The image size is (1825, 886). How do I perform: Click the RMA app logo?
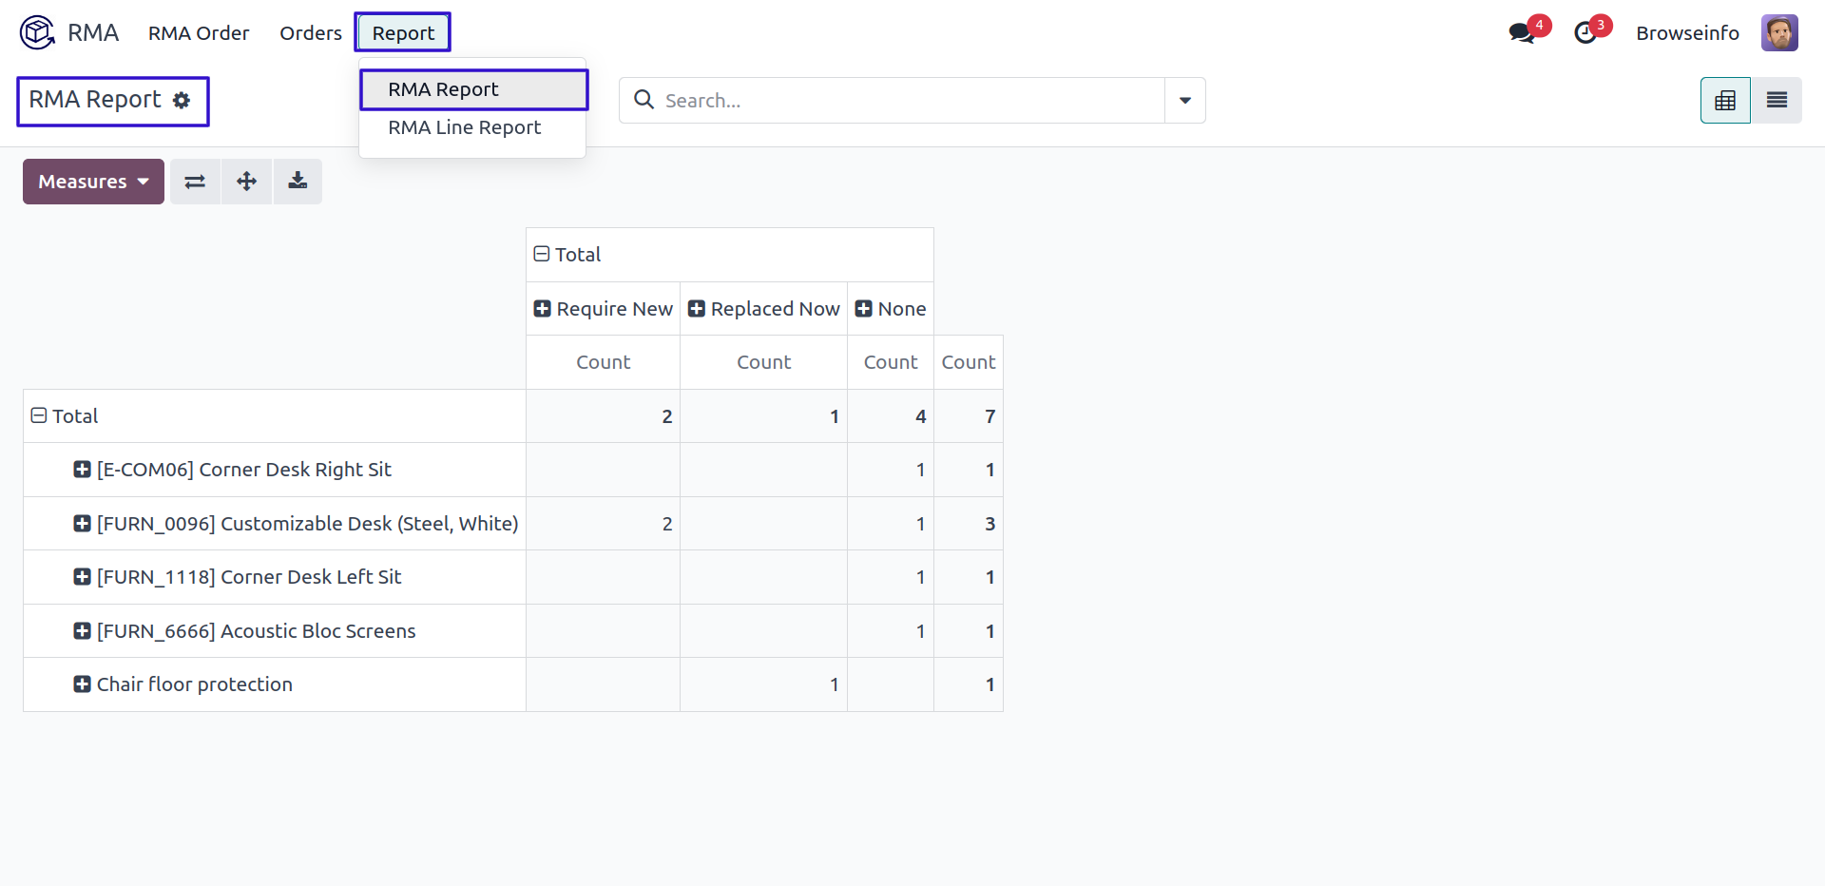click(x=37, y=33)
